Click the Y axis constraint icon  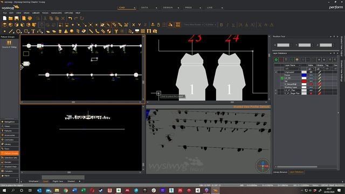pyautogui.click(x=139, y=25)
